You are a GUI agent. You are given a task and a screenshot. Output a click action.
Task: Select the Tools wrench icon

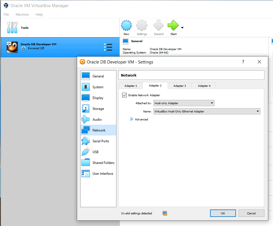point(12,28)
